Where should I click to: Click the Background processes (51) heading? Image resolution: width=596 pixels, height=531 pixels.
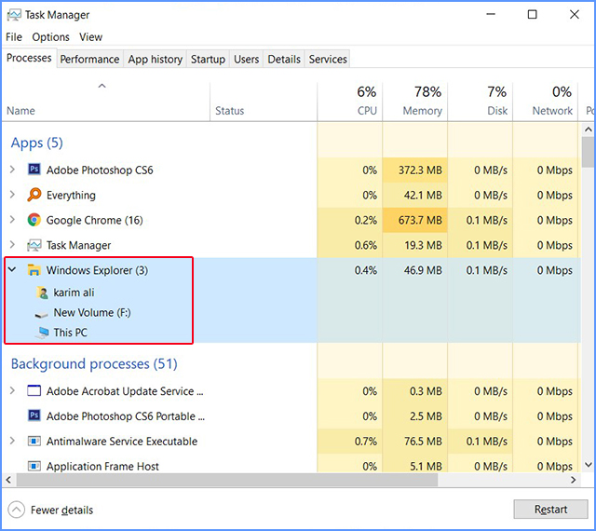[x=94, y=364]
